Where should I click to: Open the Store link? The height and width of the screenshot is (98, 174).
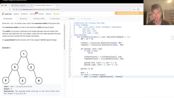(57, 14)
